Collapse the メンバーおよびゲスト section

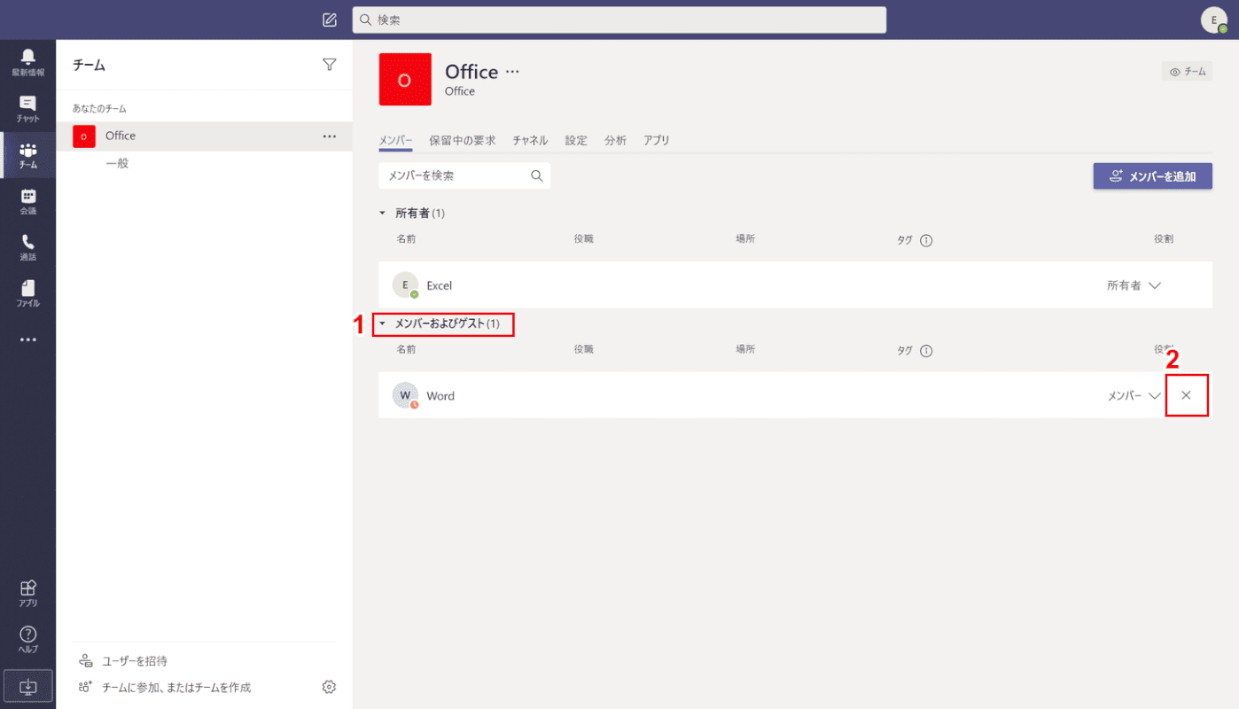coord(383,324)
